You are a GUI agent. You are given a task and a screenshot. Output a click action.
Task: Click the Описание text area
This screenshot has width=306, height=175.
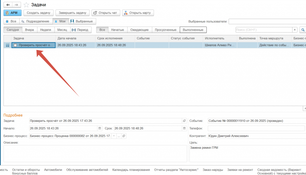tap(95, 153)
